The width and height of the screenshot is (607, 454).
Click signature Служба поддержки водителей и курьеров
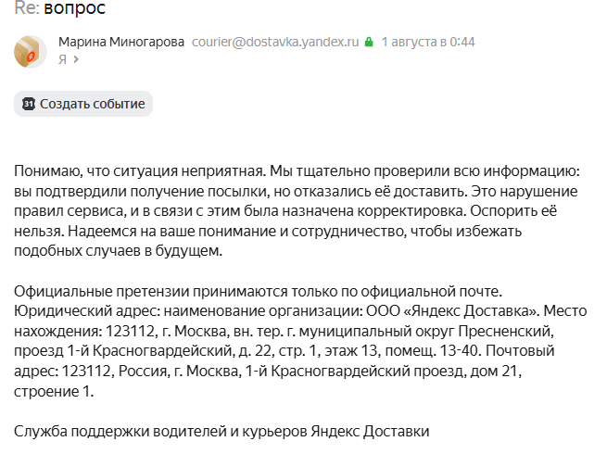pyautogui.click(x=160, y=431)
